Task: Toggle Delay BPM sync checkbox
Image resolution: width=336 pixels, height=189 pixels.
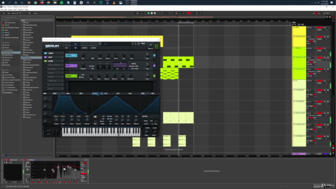Action: 90,66
